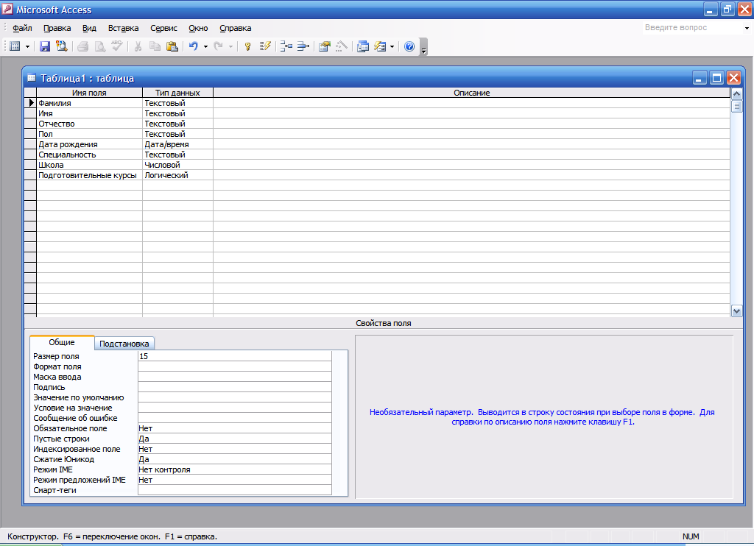Click the Размер поля value 15
Image resolution: width=754 pixels, height=546 pixels.
[x=235, y=356]
